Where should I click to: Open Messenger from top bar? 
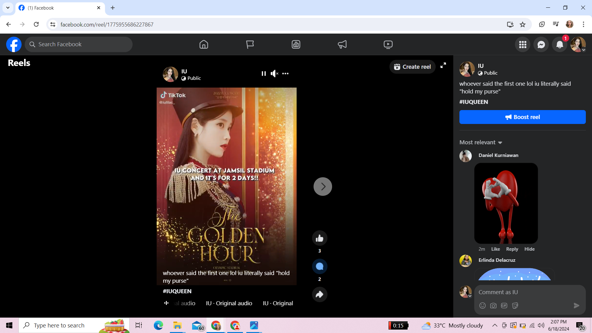[541, 44]
